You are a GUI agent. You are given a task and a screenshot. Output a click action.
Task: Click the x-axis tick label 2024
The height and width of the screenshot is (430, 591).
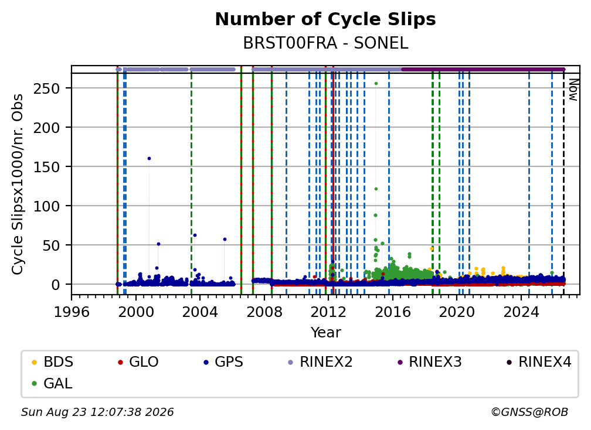521,312
